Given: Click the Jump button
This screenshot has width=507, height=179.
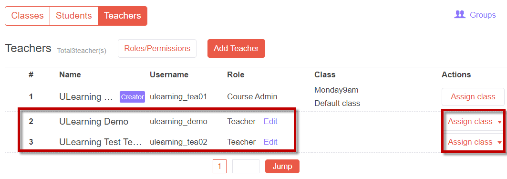Looking at the screenshot, I should tap(282, 167).
